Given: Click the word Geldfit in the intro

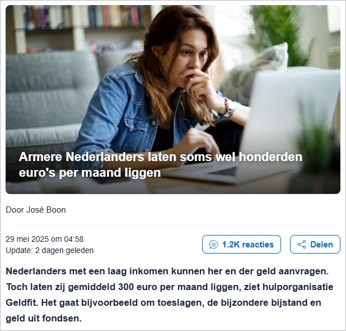Looking at the screenshot, I should pos(22,302).
